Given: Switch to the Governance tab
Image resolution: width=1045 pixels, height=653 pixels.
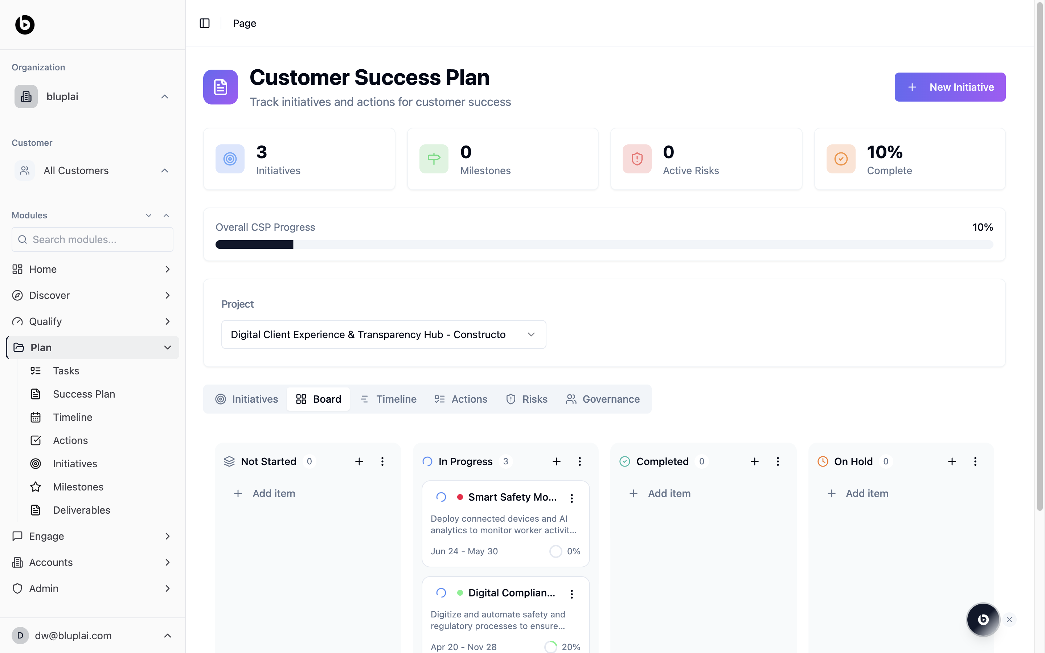Looking at the screenshot, I should point(603,399).
